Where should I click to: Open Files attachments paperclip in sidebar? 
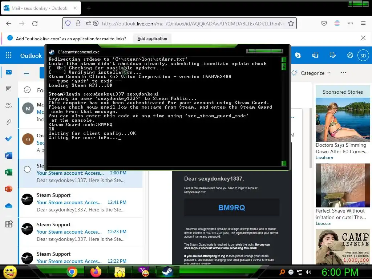coord(9,122)
